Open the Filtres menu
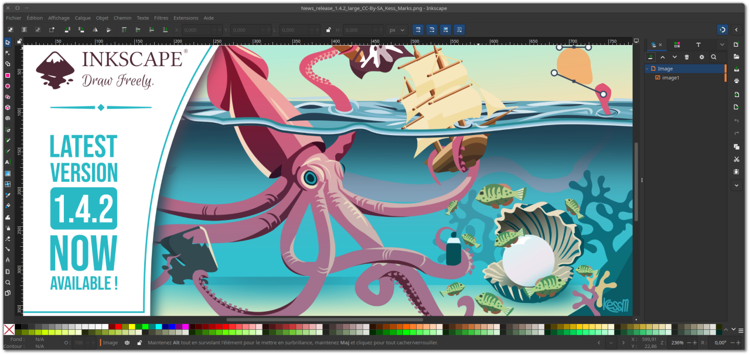This screenshot has height=355, width=750. pos(161,18)
